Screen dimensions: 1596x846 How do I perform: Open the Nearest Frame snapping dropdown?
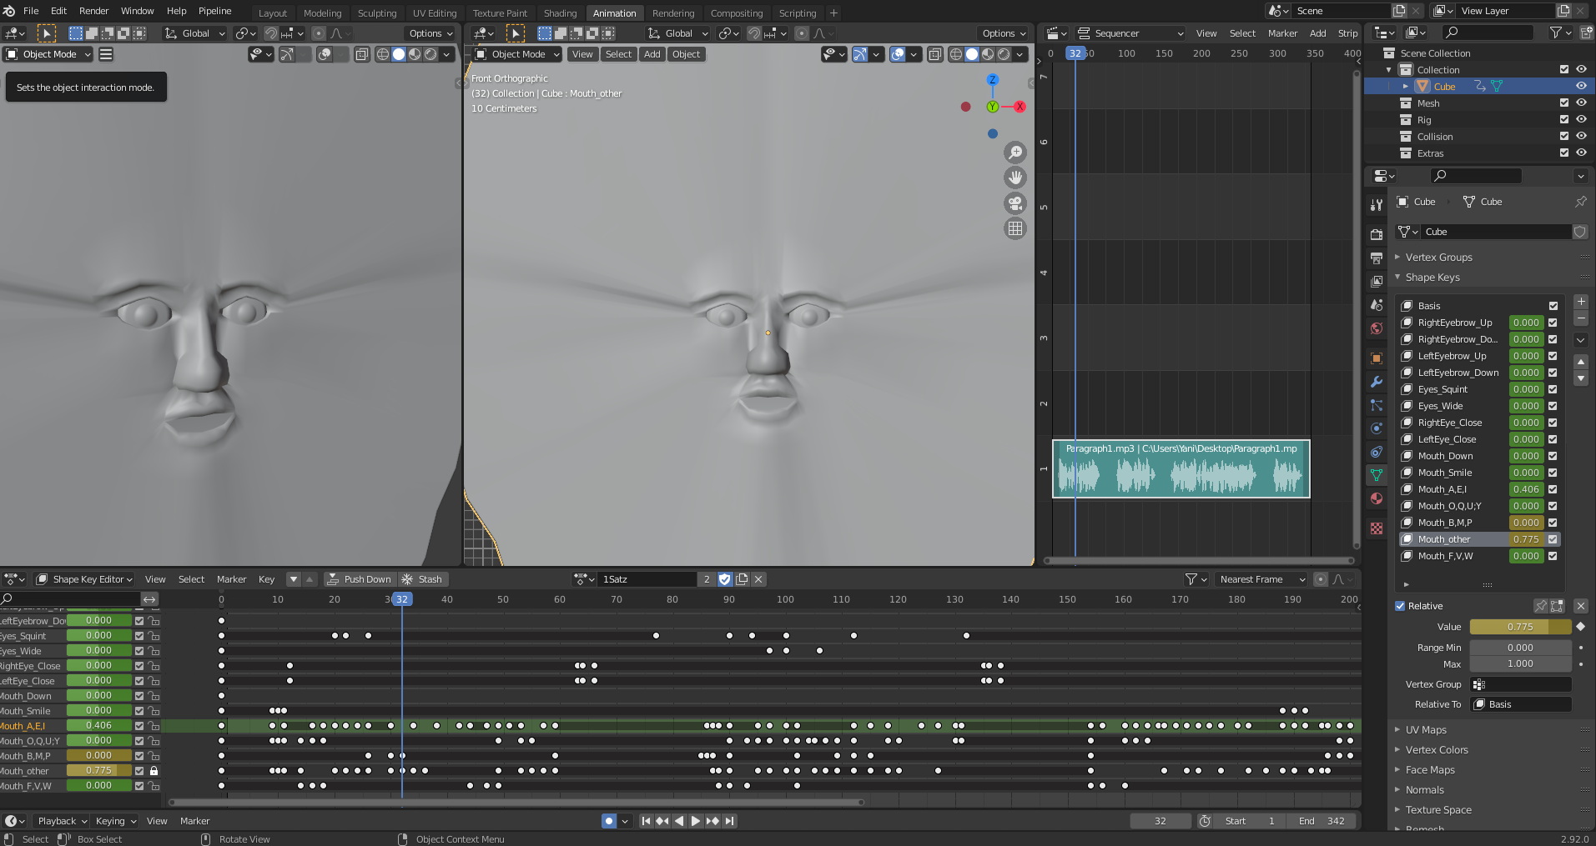[1261, 579]
